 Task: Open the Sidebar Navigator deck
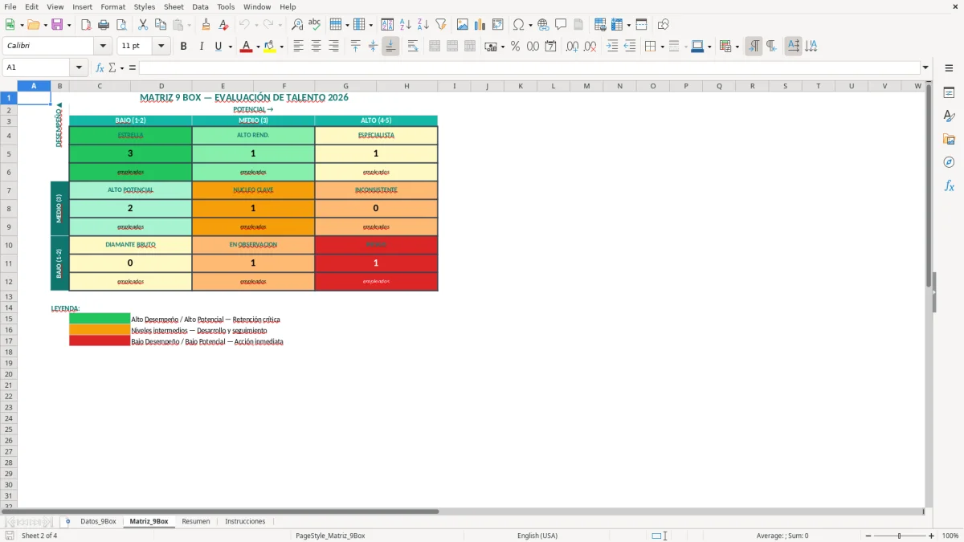[949, 162]
